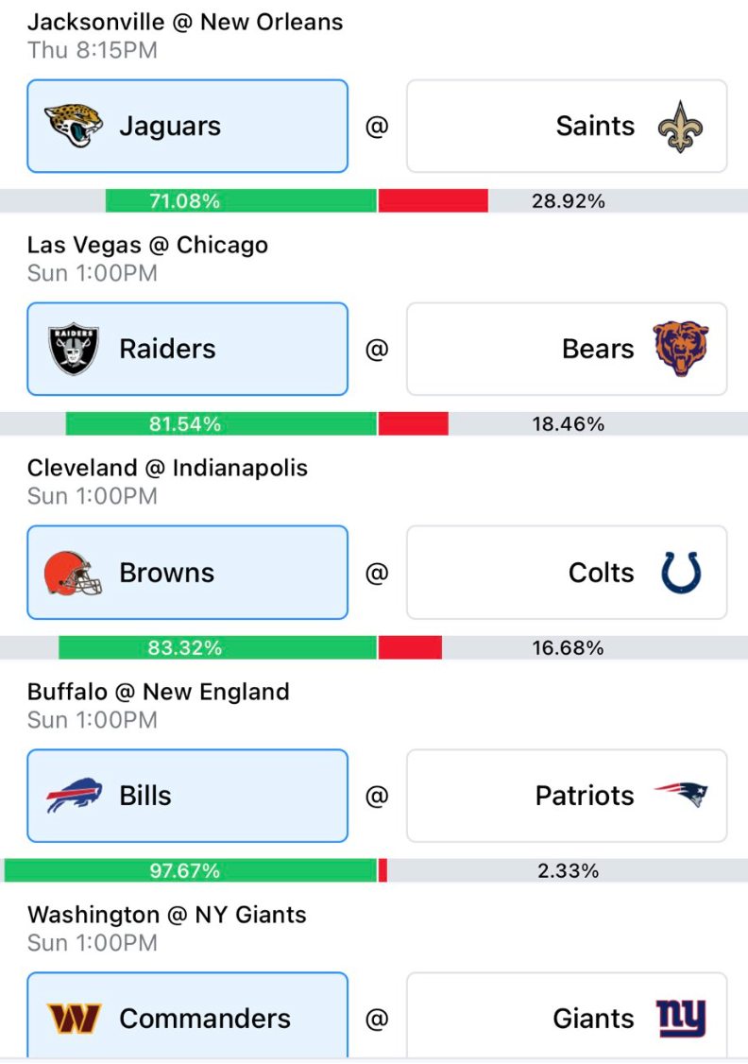Image resolution: width=748 pixels, height=1064 pixels.
Task: Click the Bears head logo
Action: point(681,349)
